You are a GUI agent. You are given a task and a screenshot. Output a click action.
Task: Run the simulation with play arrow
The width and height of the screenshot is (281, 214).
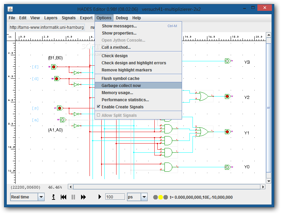point(100,197)
